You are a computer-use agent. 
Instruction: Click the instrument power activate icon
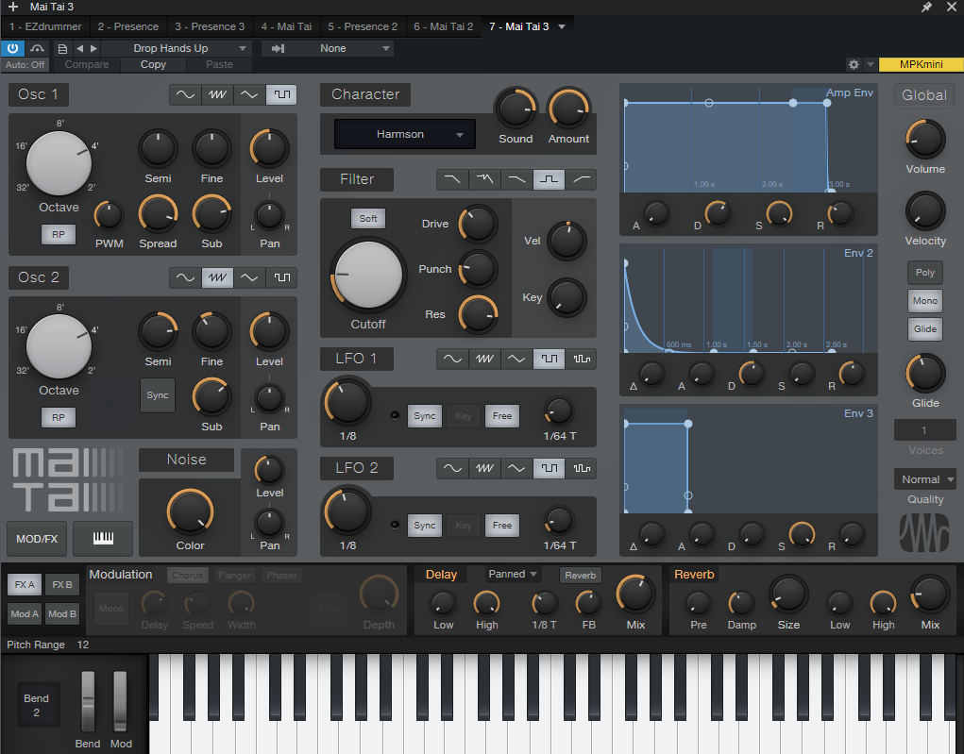tap(12, 48)
